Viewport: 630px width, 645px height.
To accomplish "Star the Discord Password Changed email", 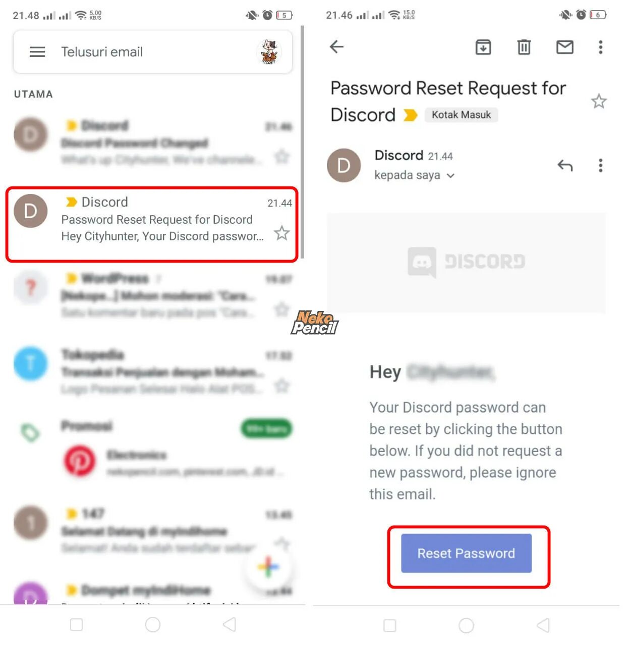I will (x=281, y=157).
